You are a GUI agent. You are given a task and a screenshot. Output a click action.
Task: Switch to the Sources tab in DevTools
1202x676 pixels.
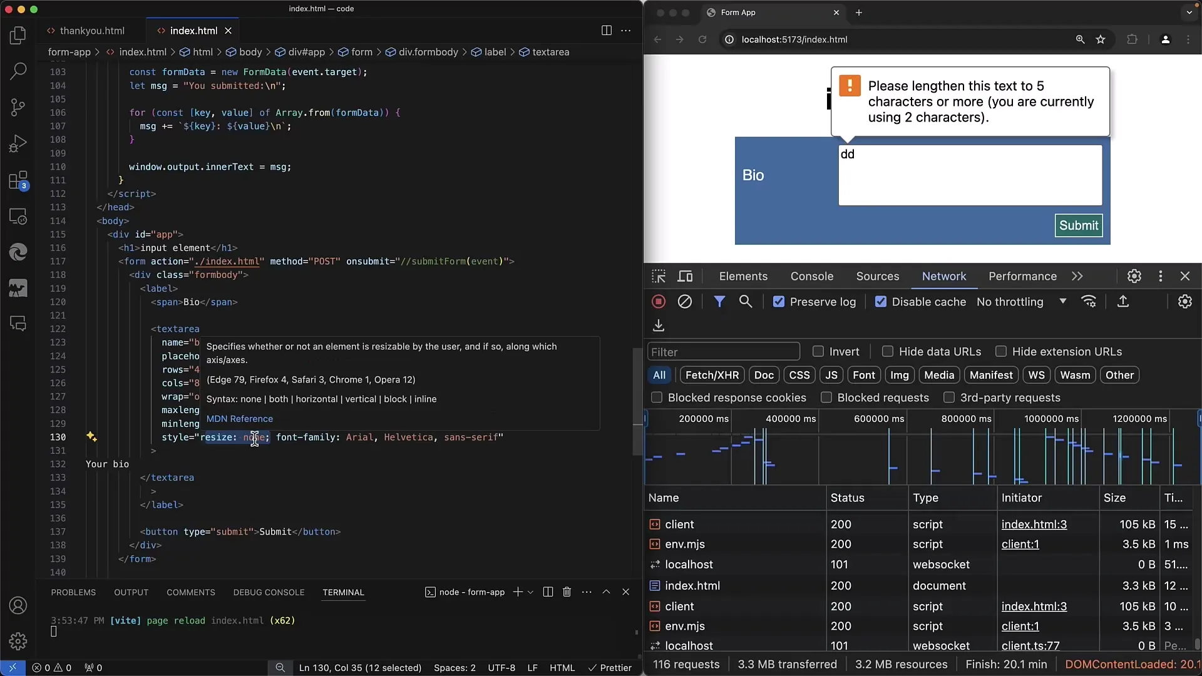coord(878,276)
